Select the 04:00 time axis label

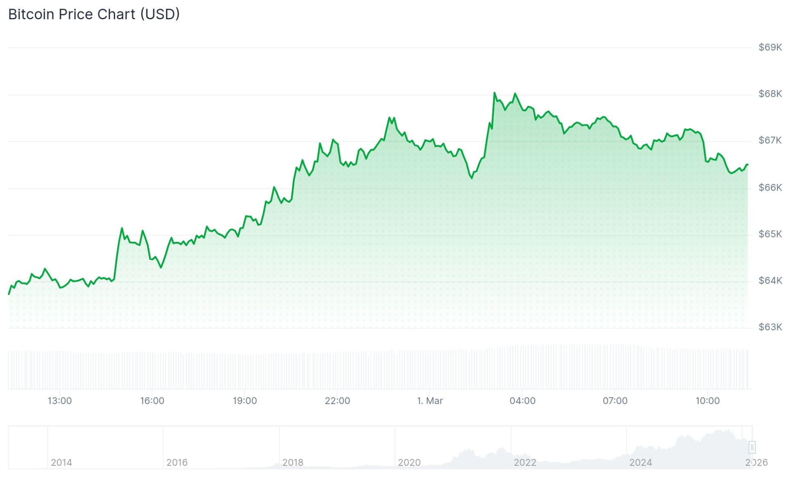click(522, 401)
